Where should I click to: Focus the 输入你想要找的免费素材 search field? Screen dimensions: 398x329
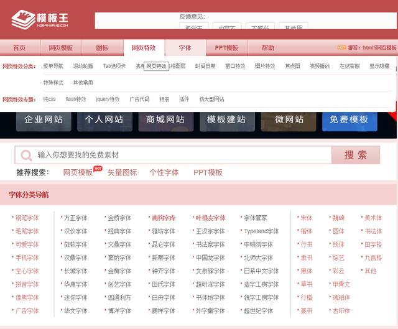point(173,155)
